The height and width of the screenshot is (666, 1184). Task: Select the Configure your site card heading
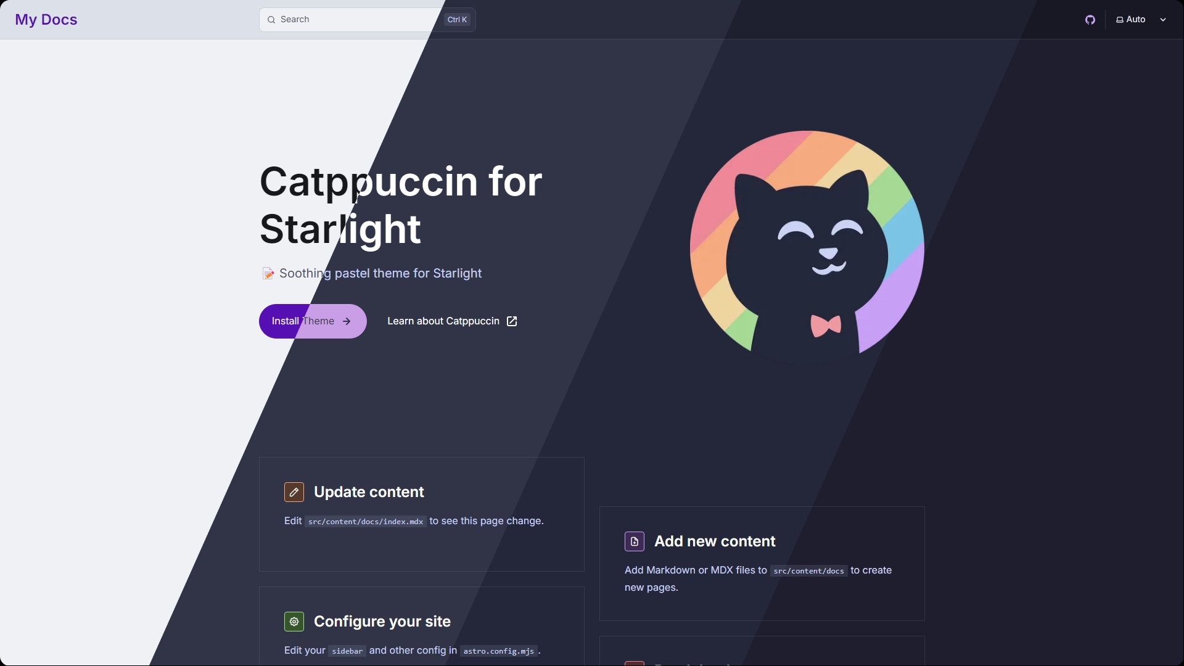[x=382, y=622]
